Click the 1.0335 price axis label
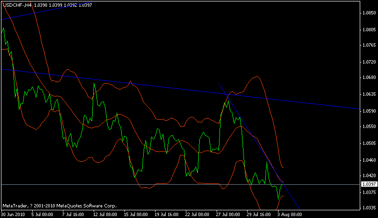 pyautogui.click(x=369, y=207)
